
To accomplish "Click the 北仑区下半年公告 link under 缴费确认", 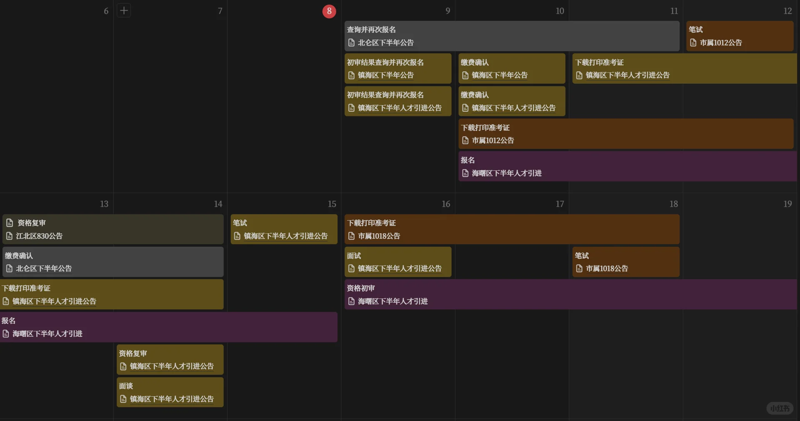I will point(44,268).
